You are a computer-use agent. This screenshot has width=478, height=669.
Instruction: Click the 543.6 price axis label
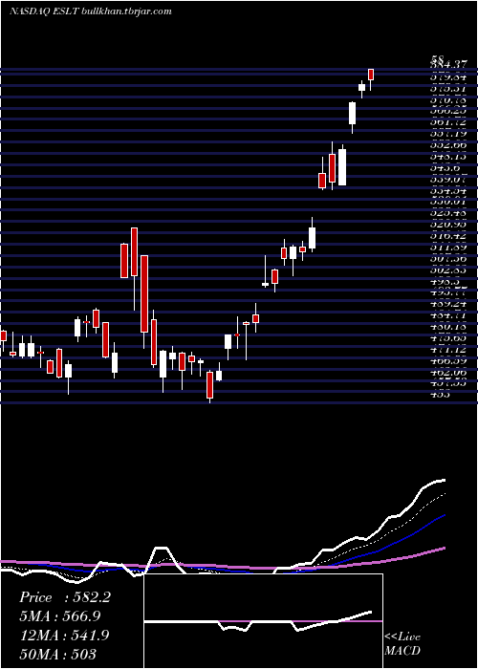point(445,169)
